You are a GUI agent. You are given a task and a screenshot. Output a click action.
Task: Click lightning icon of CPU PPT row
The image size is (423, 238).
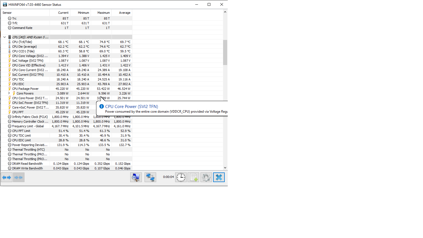(9, 112)
